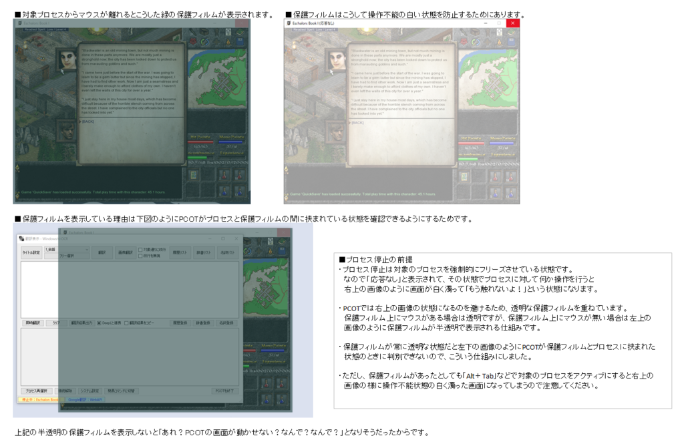Select red pentagram spell icon in whitened game window
This screenshot has width=684, height=446.
click(464, 42)
